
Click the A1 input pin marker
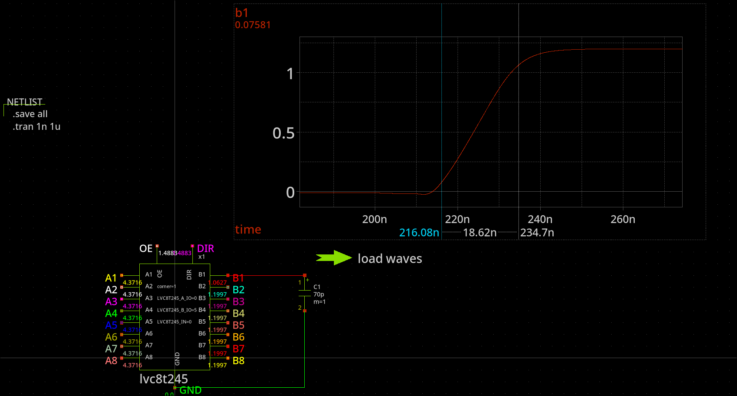121,275
